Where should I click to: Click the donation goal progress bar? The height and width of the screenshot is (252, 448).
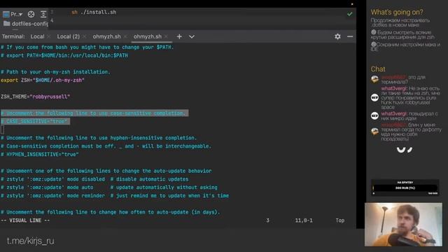coord(405,188)
